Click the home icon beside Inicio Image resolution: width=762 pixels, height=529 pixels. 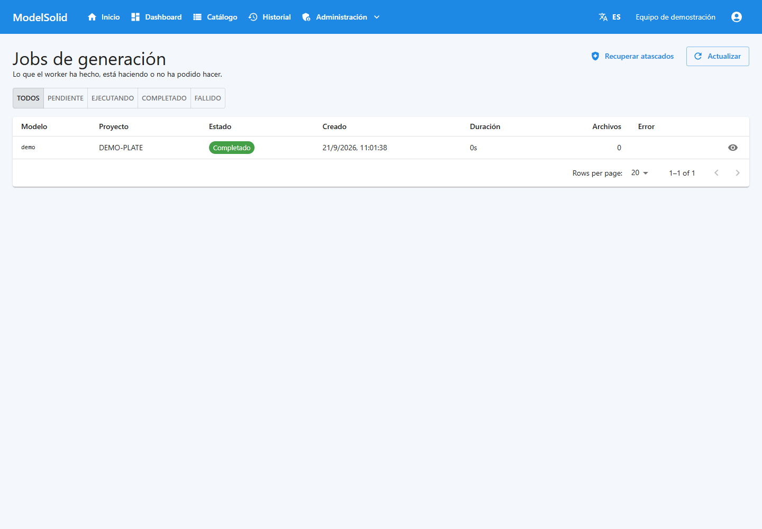[x=92, y=17]
